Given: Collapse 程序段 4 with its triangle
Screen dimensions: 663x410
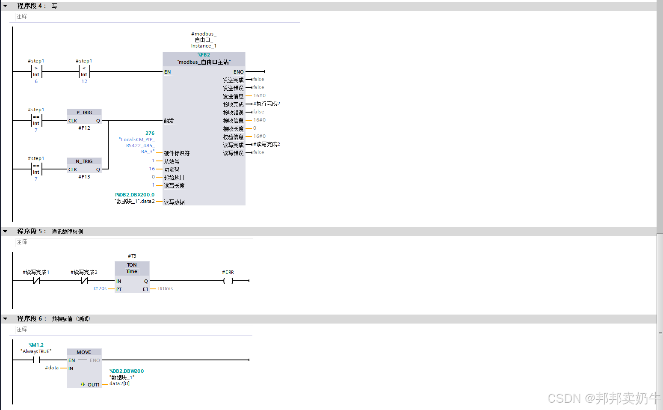Looking at the screenshot, I should click(x=5, y=6).
